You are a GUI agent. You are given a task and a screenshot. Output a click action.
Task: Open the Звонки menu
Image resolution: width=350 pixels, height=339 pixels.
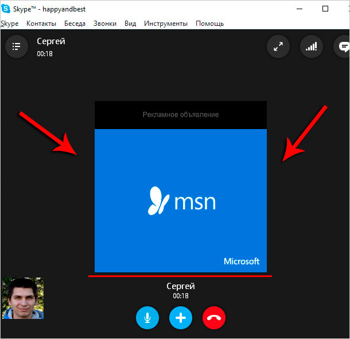pos(105,24)
